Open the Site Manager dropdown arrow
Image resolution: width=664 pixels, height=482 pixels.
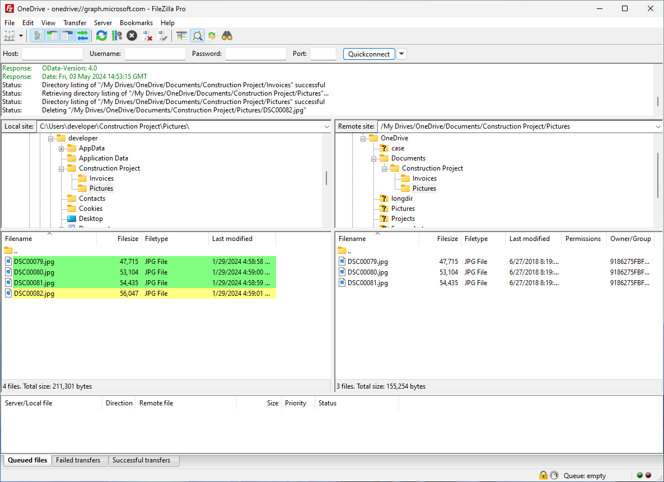click(21, 35)
